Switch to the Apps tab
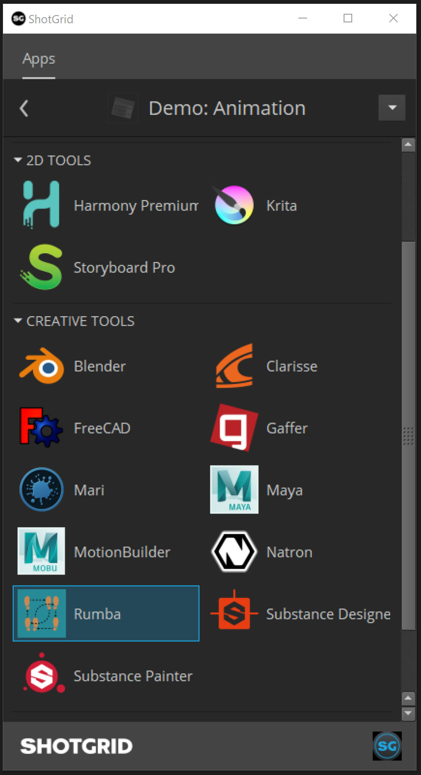 39,59
